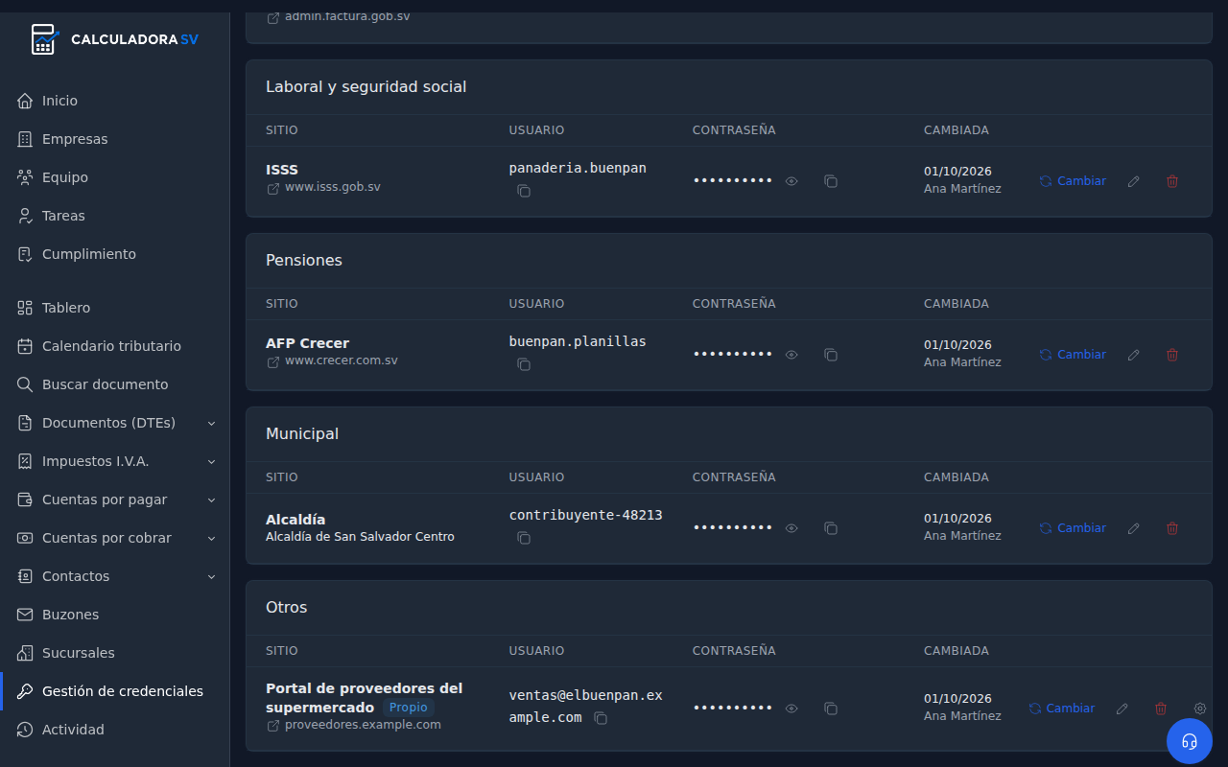Click Cambiar for AFP Crecer

tap(1073, 355)
